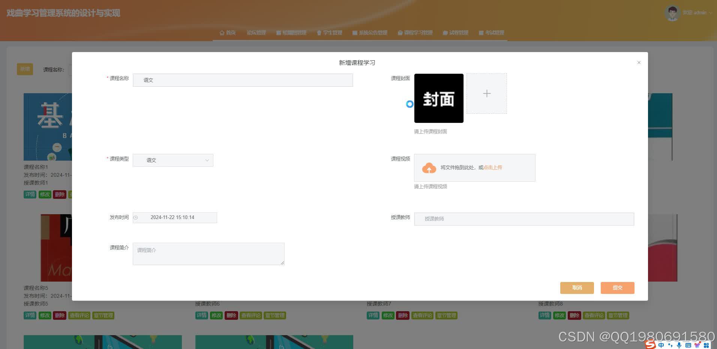Click the blue loading spinner near the cover
This screenshot has height=349, width=717.
409,104
